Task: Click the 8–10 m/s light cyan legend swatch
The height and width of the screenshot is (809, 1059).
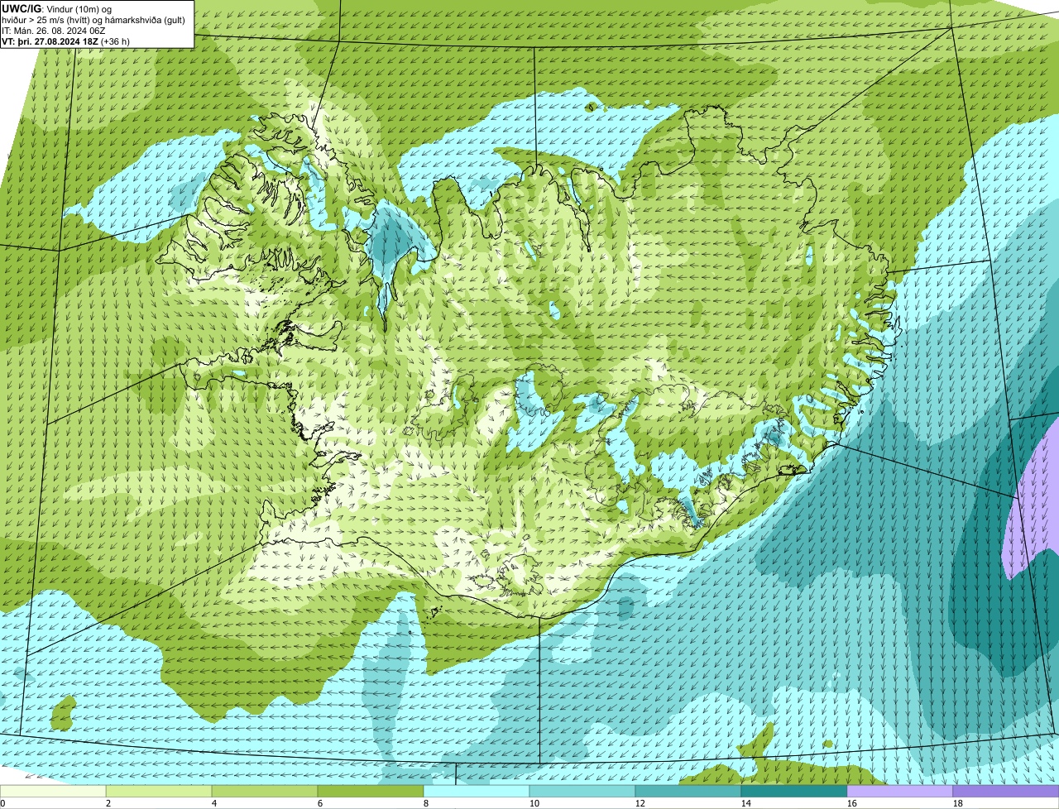Action: tap(477, 791)
